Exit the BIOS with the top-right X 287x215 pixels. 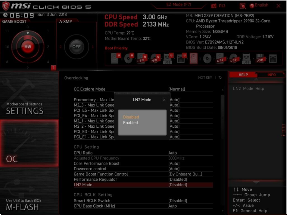279,6
